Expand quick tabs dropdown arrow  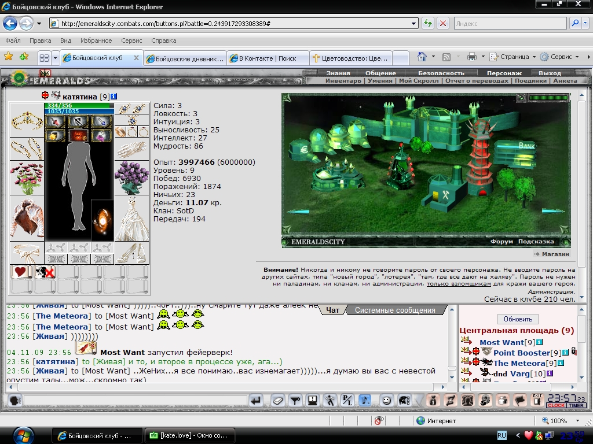pos(55,58)
